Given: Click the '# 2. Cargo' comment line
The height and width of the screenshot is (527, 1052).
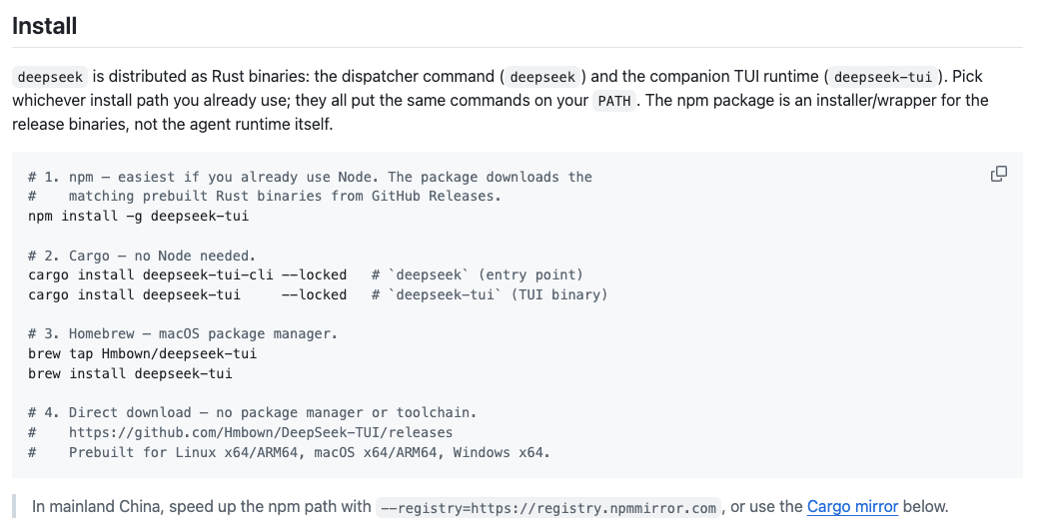Looking at the screenshot, I should pyautogui.click(x=142, y=256).
